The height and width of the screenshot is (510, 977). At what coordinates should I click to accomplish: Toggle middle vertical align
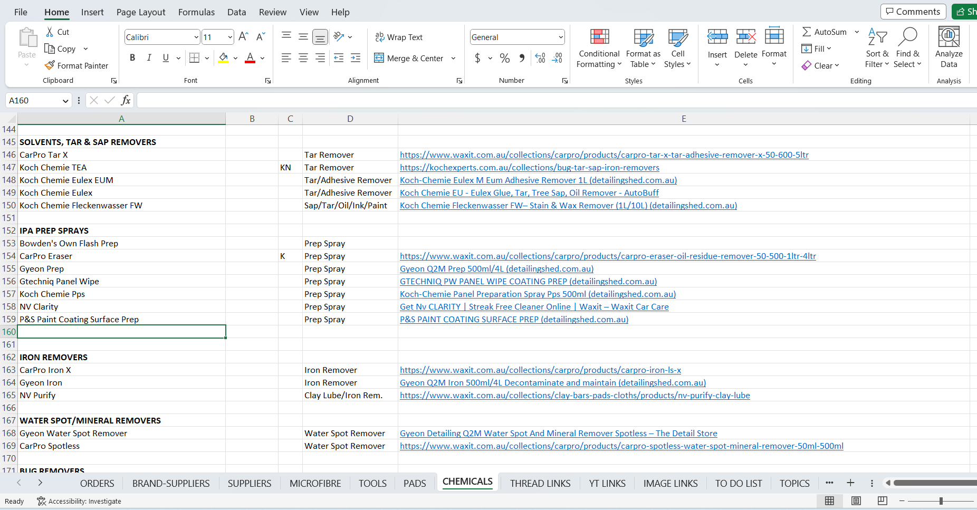[303, 36]
